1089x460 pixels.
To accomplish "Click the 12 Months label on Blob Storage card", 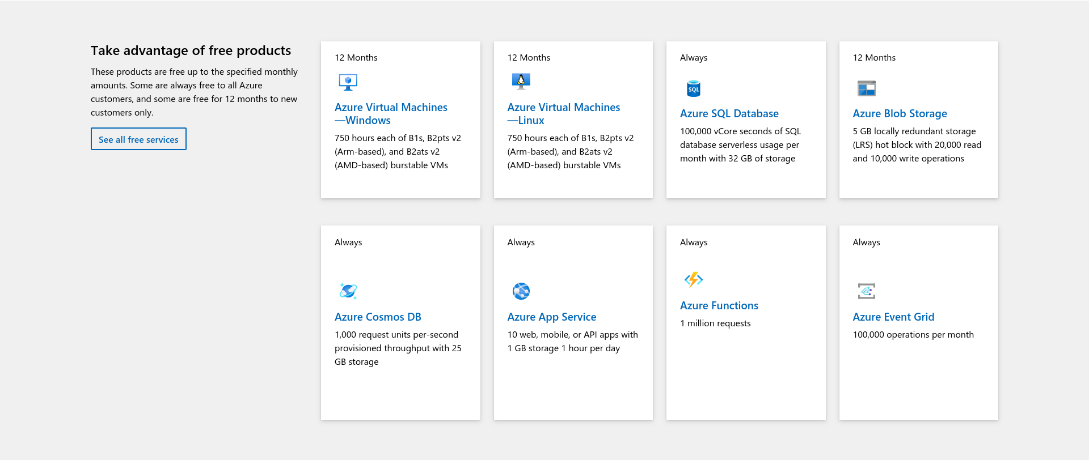I will [874, 58].
